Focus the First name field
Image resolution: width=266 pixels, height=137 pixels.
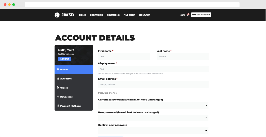(124, 56)
